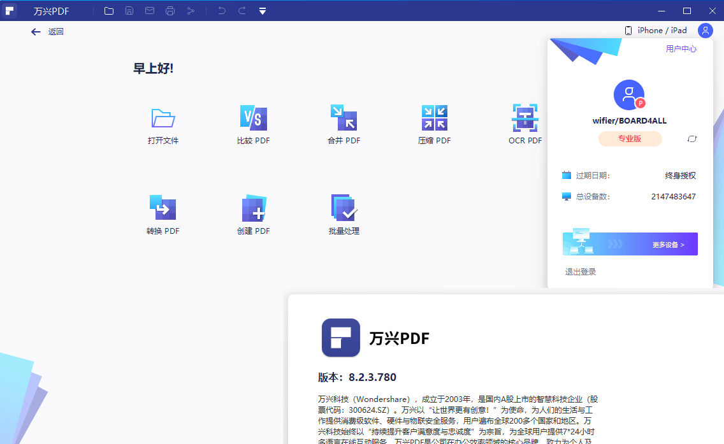Open the OCR PDF tool

525,123
